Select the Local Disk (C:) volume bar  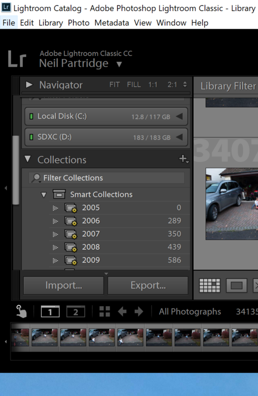coord(106,117)
